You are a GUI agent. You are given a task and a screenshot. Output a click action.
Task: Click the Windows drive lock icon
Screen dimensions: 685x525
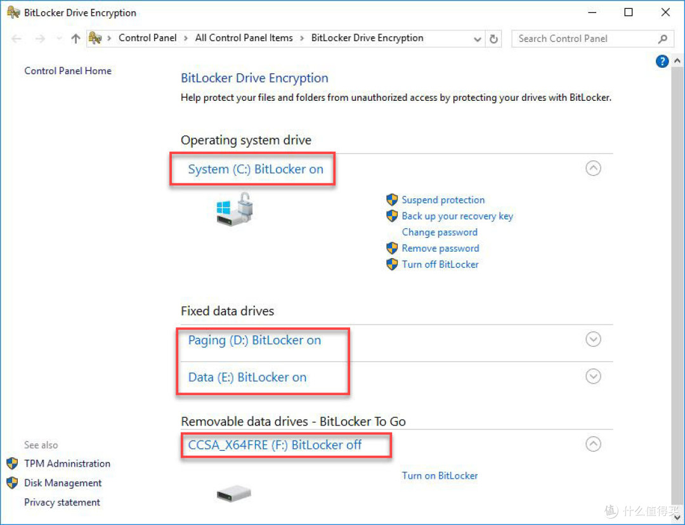235,209
